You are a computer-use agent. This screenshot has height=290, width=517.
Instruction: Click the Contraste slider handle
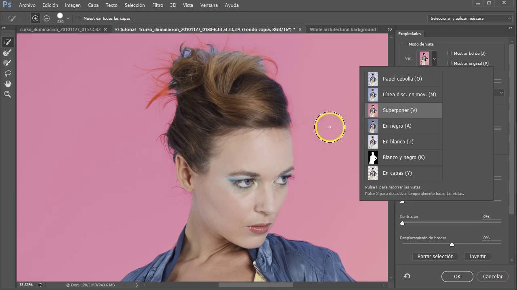point(402,223)
